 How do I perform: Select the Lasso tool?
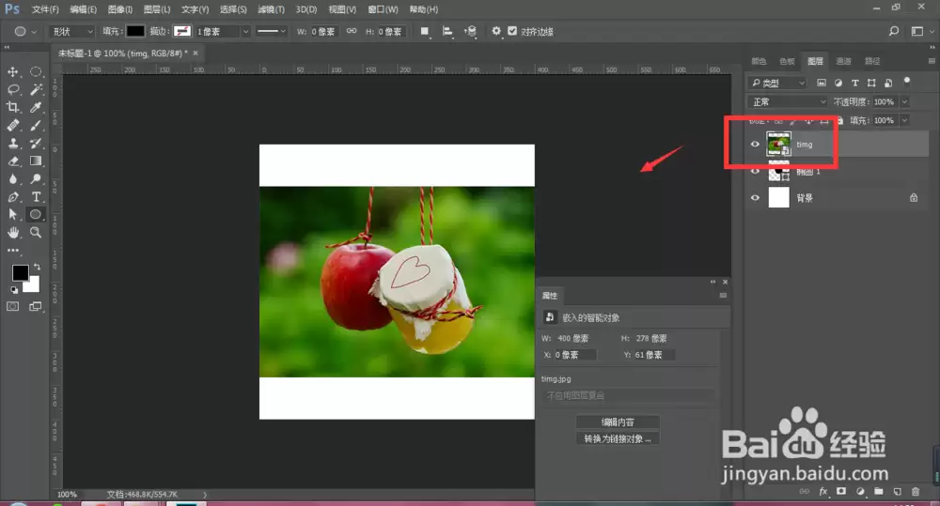[12, 90]
